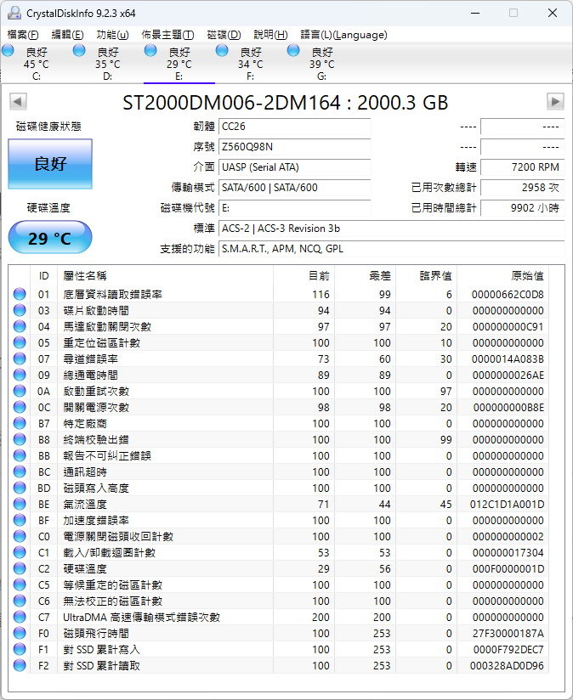Open the 檔案(F) menu
Image resolution: width=573 pixels, height=700 pixels.
pyautogui.click(x=23, y=34)
